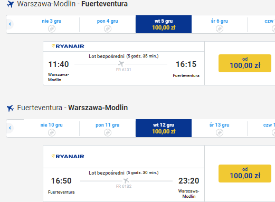Click Ryanair logo on return flight card
The width and height of the screenshot is (275, 202).
pos(68,156)
